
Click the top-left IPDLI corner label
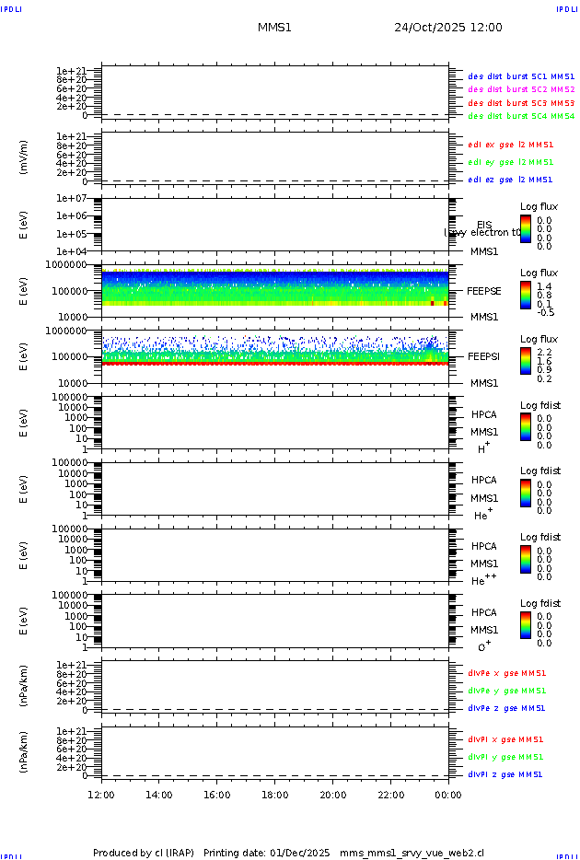(x=13, y=8)
